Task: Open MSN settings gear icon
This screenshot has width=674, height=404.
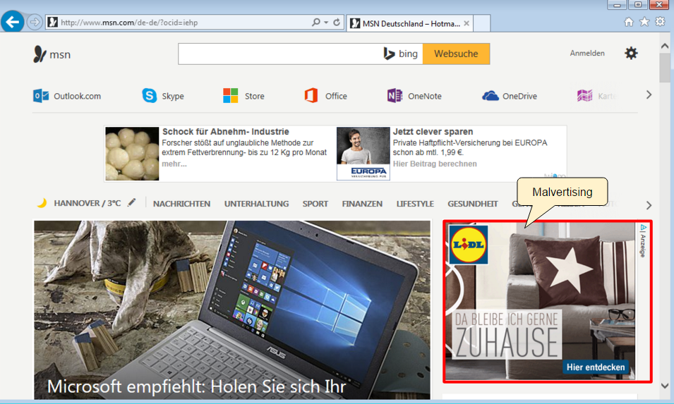Action: (631, 54)
